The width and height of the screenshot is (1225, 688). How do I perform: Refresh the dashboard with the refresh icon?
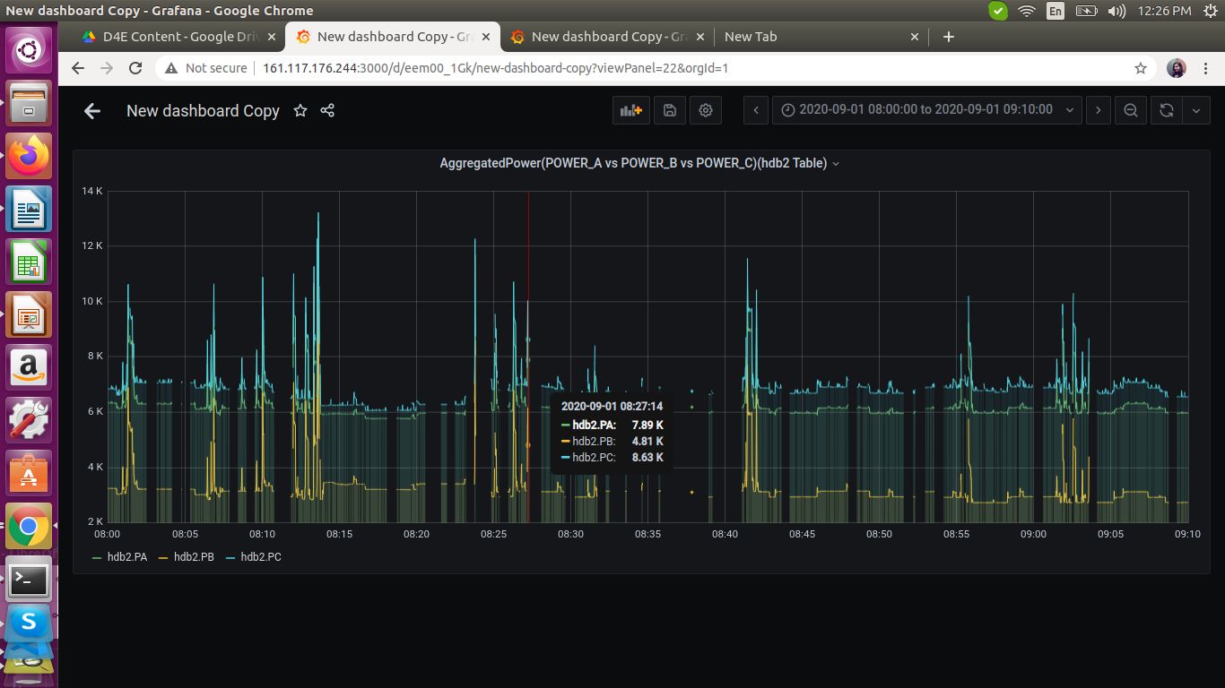(x=1166, y=110)
